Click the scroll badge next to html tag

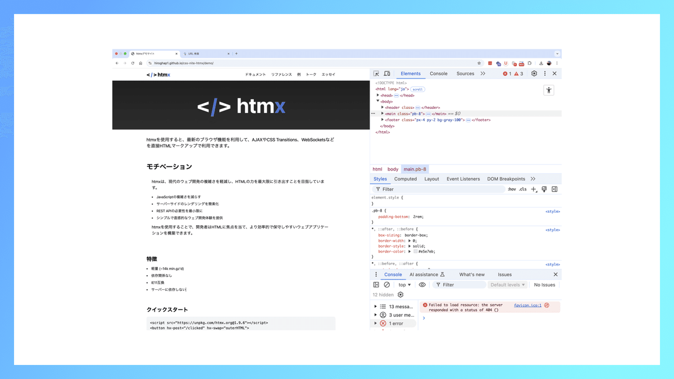click(417, 89)
